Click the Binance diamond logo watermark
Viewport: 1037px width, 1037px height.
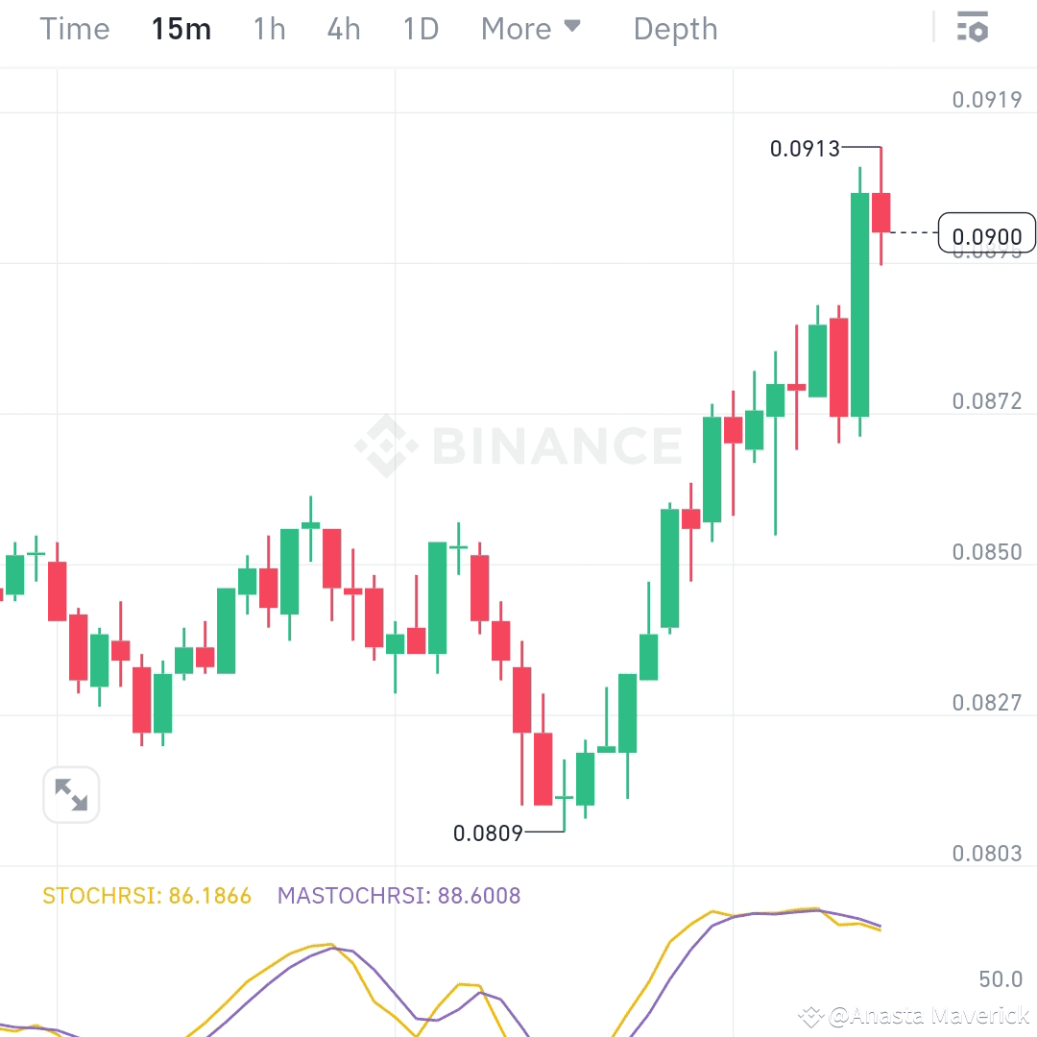(x=384, y=443)
